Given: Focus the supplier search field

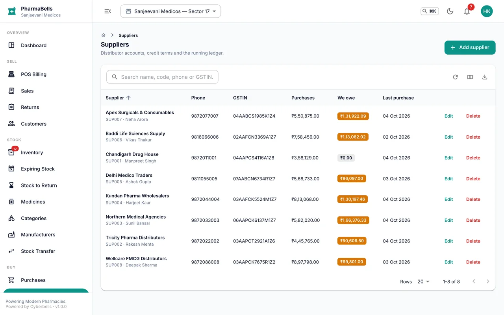Looking at the screenshot, I should 162,77.
